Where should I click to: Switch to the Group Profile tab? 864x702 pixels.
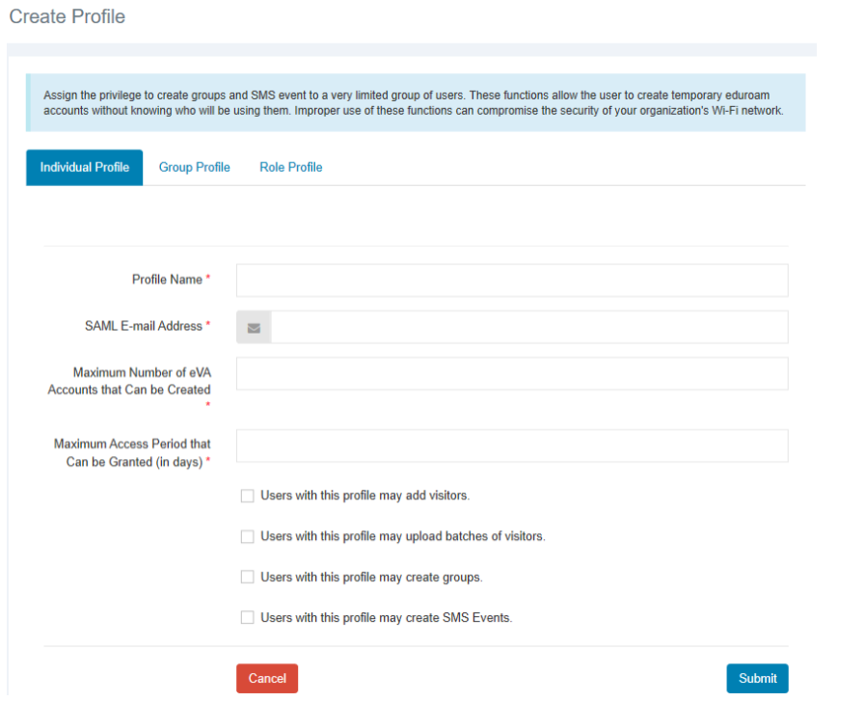click(194, 168)
